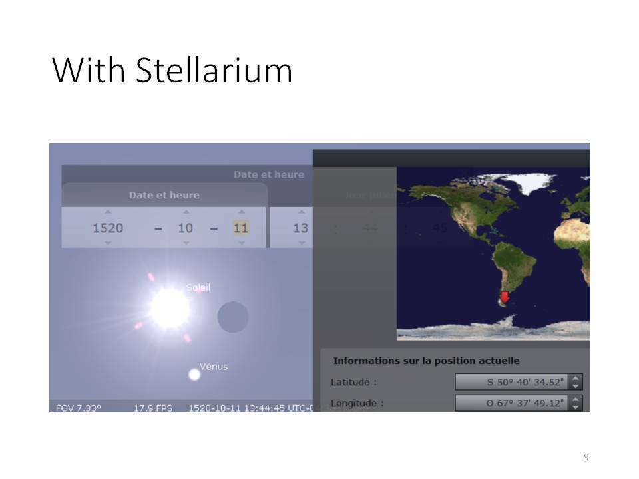
Task: Click the planet Venus dot
Action: (194, 375)
